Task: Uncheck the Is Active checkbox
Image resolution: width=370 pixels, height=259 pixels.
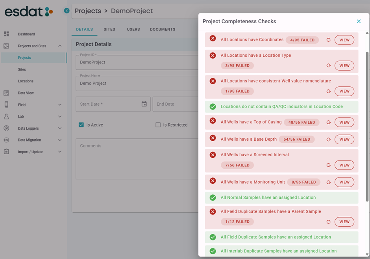Action: pos(81,125)
